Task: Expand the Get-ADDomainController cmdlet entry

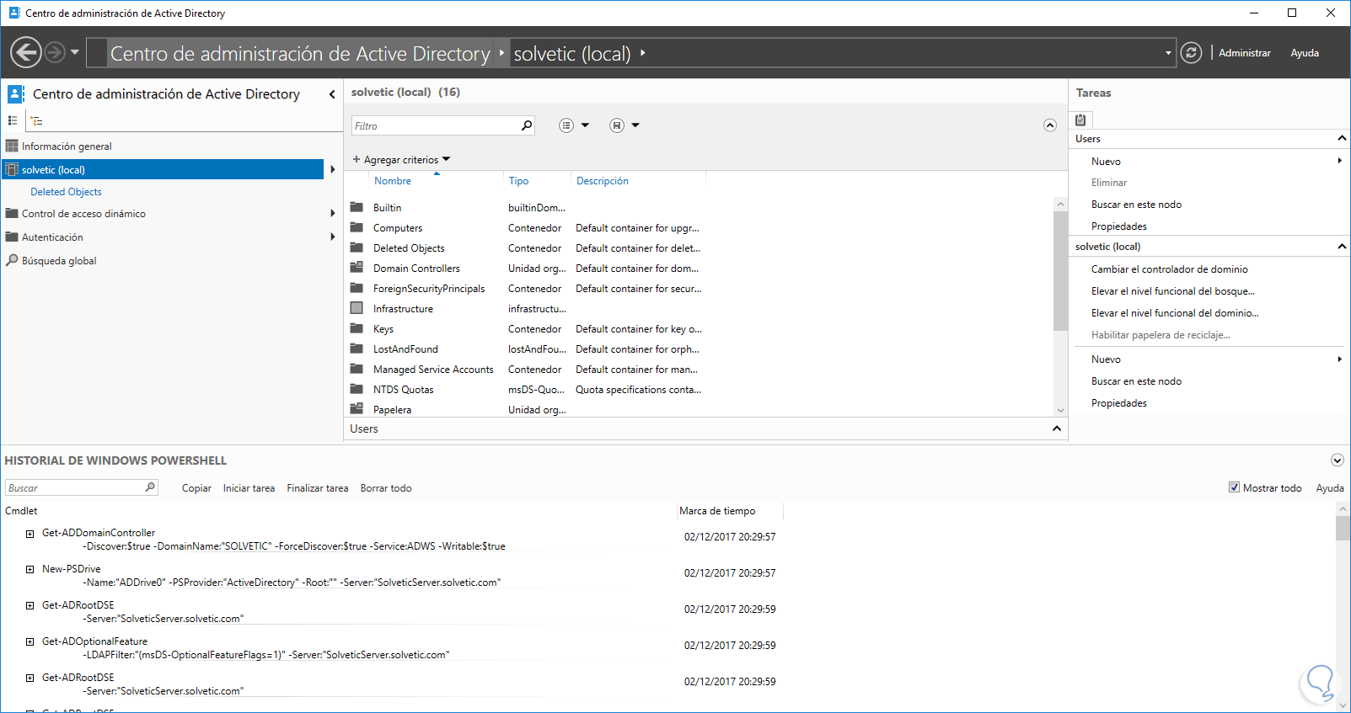Action: pos(29,534)
